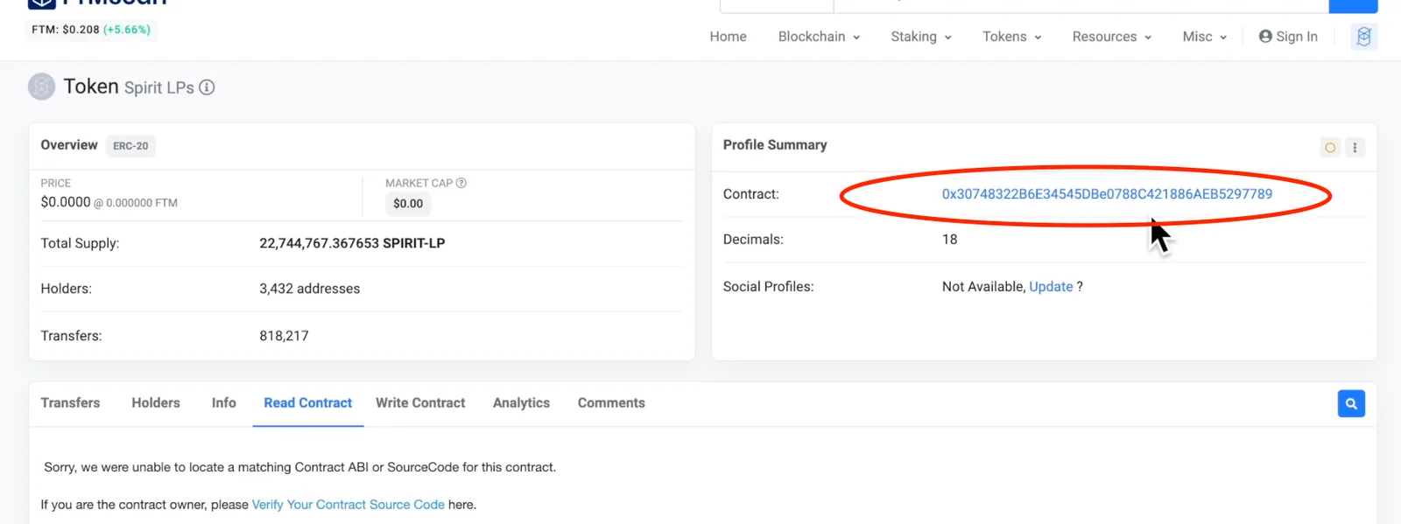The height and width of the screenshot is (524, 1401).
Task: Expand the Tokens dropdown menu
Action: pyautogui.click(x=1011, y=37)
